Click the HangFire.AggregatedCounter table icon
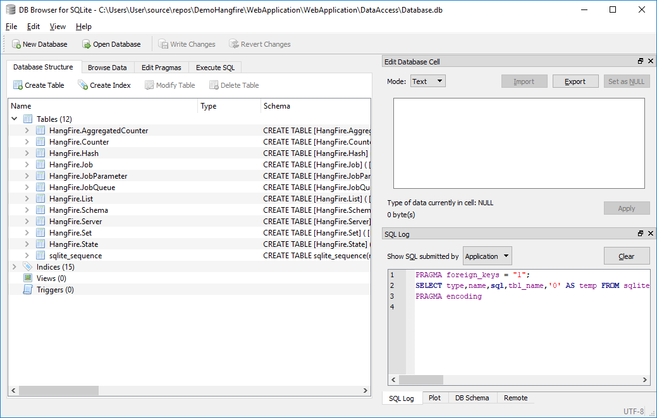657x418 pixels. [40, 131]
